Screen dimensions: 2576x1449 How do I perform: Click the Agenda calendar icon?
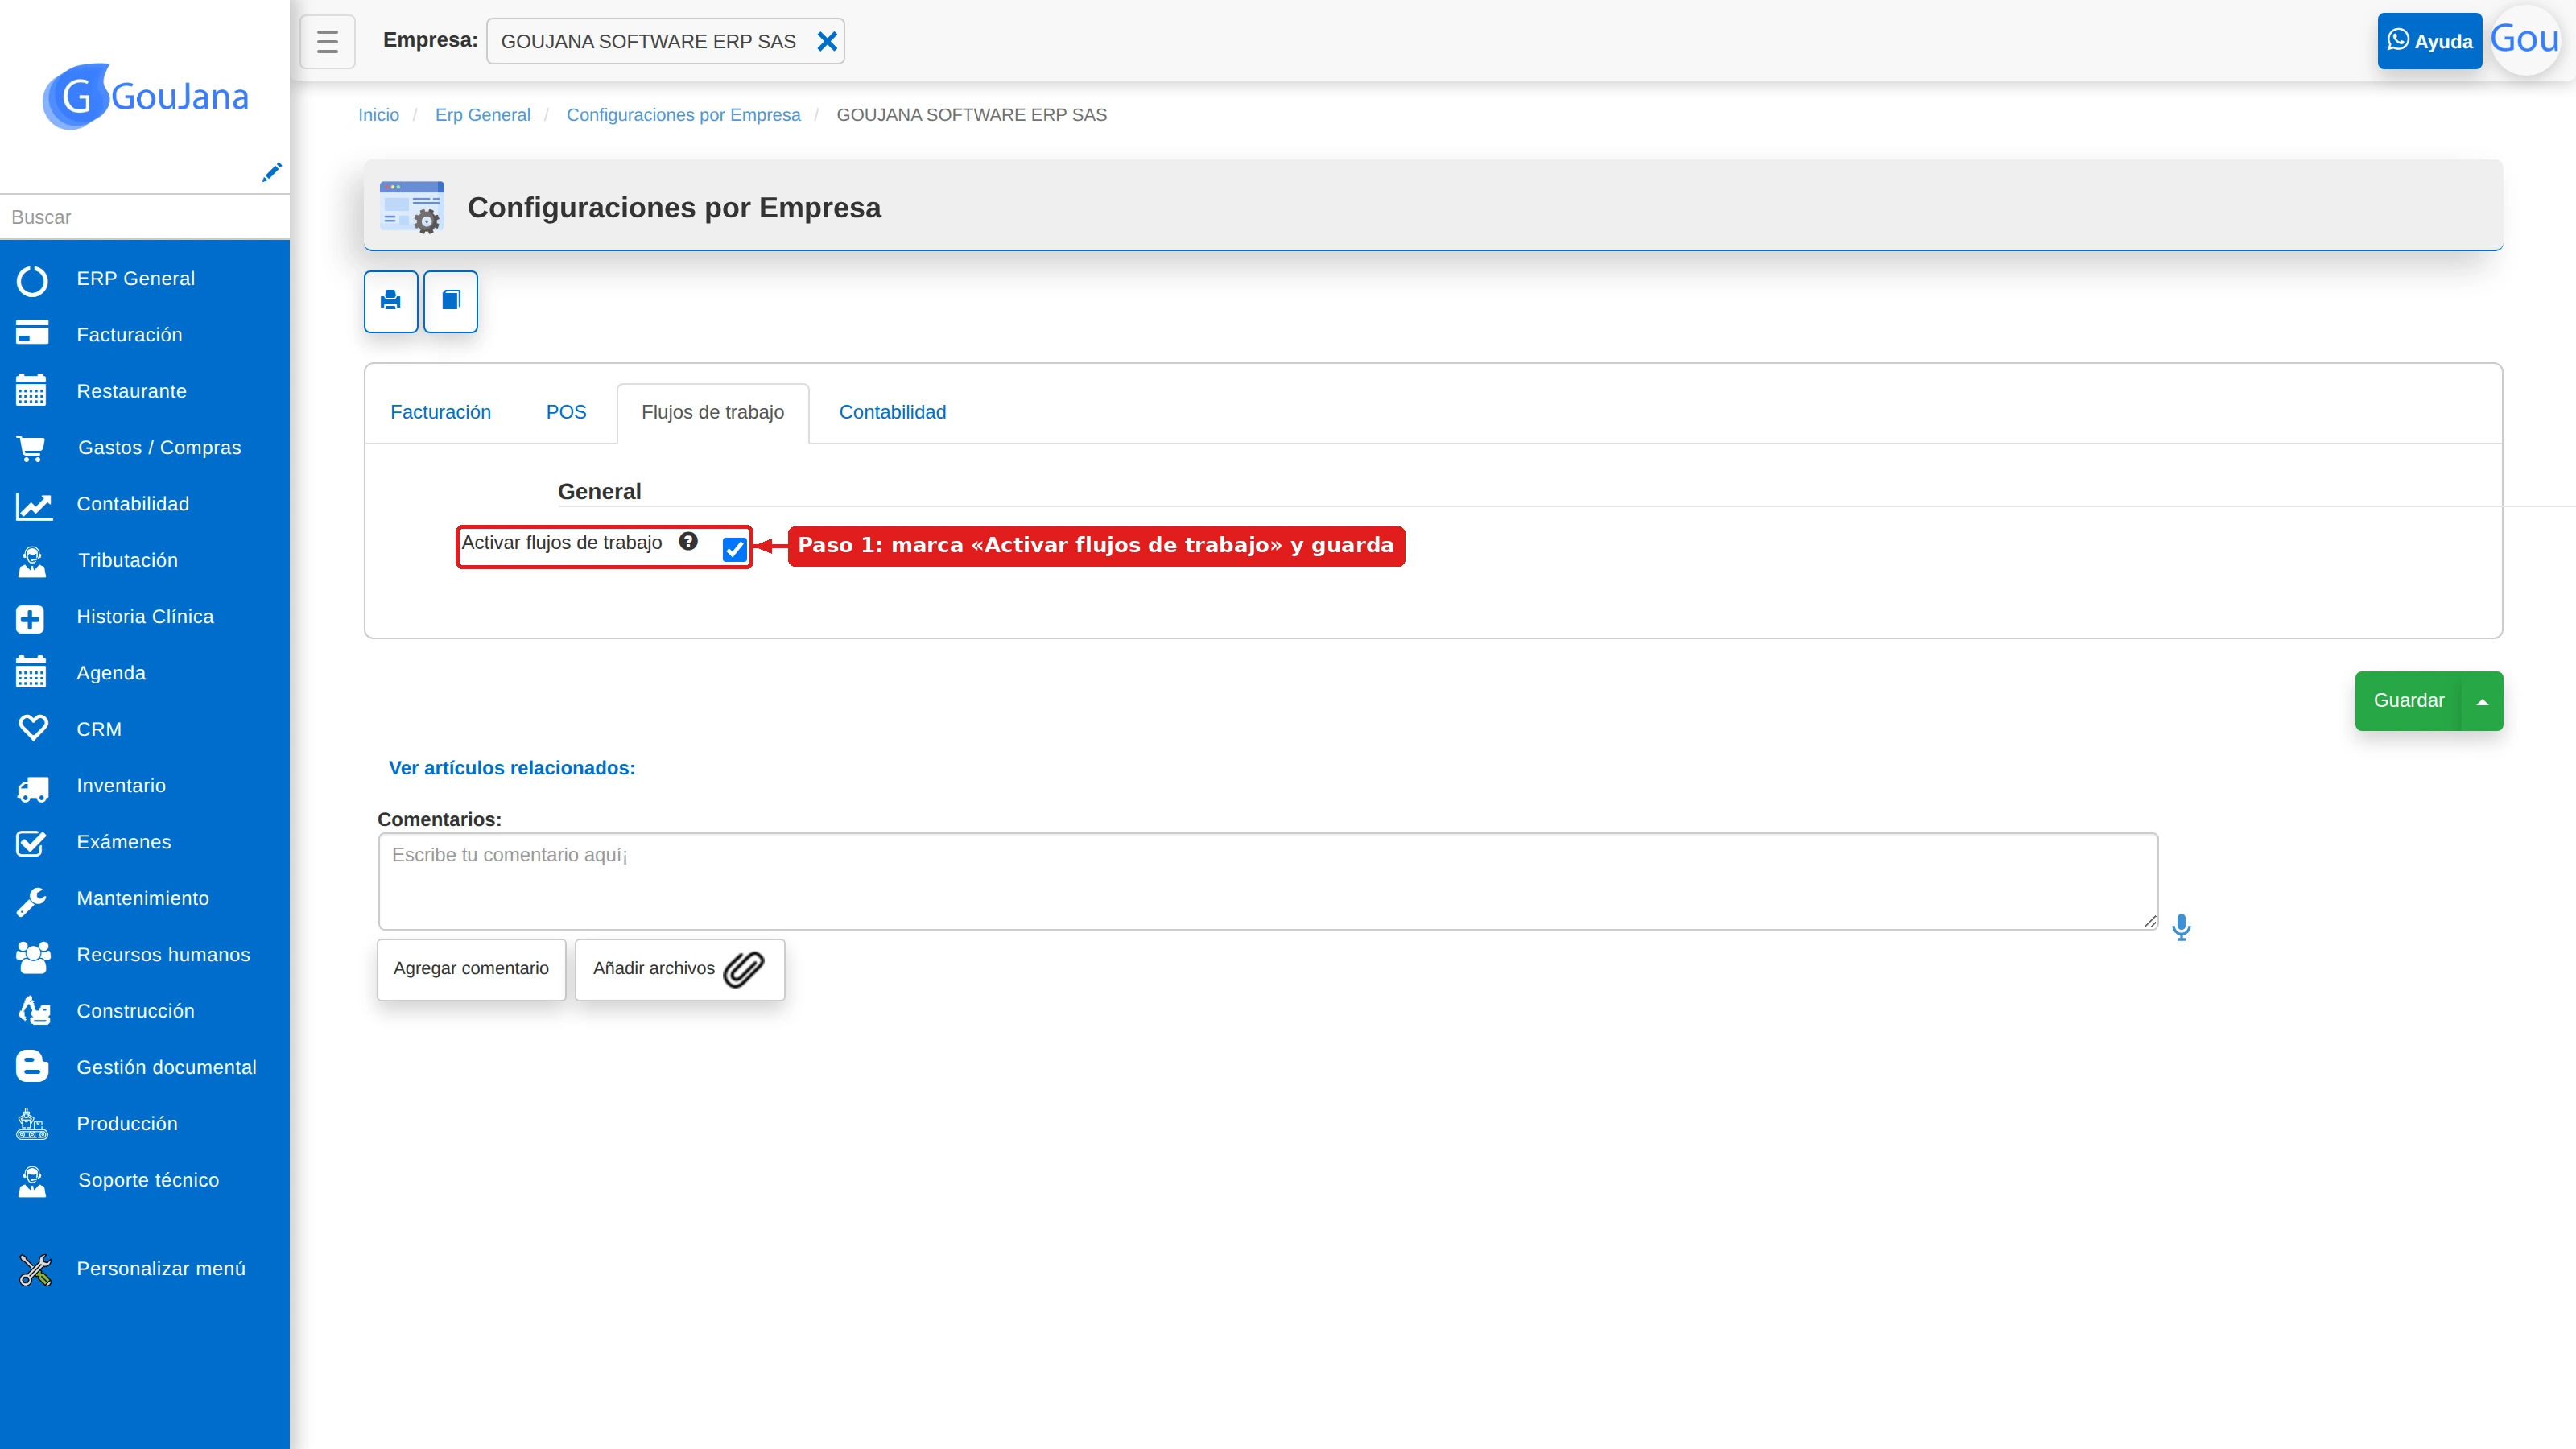coord(32,673)
